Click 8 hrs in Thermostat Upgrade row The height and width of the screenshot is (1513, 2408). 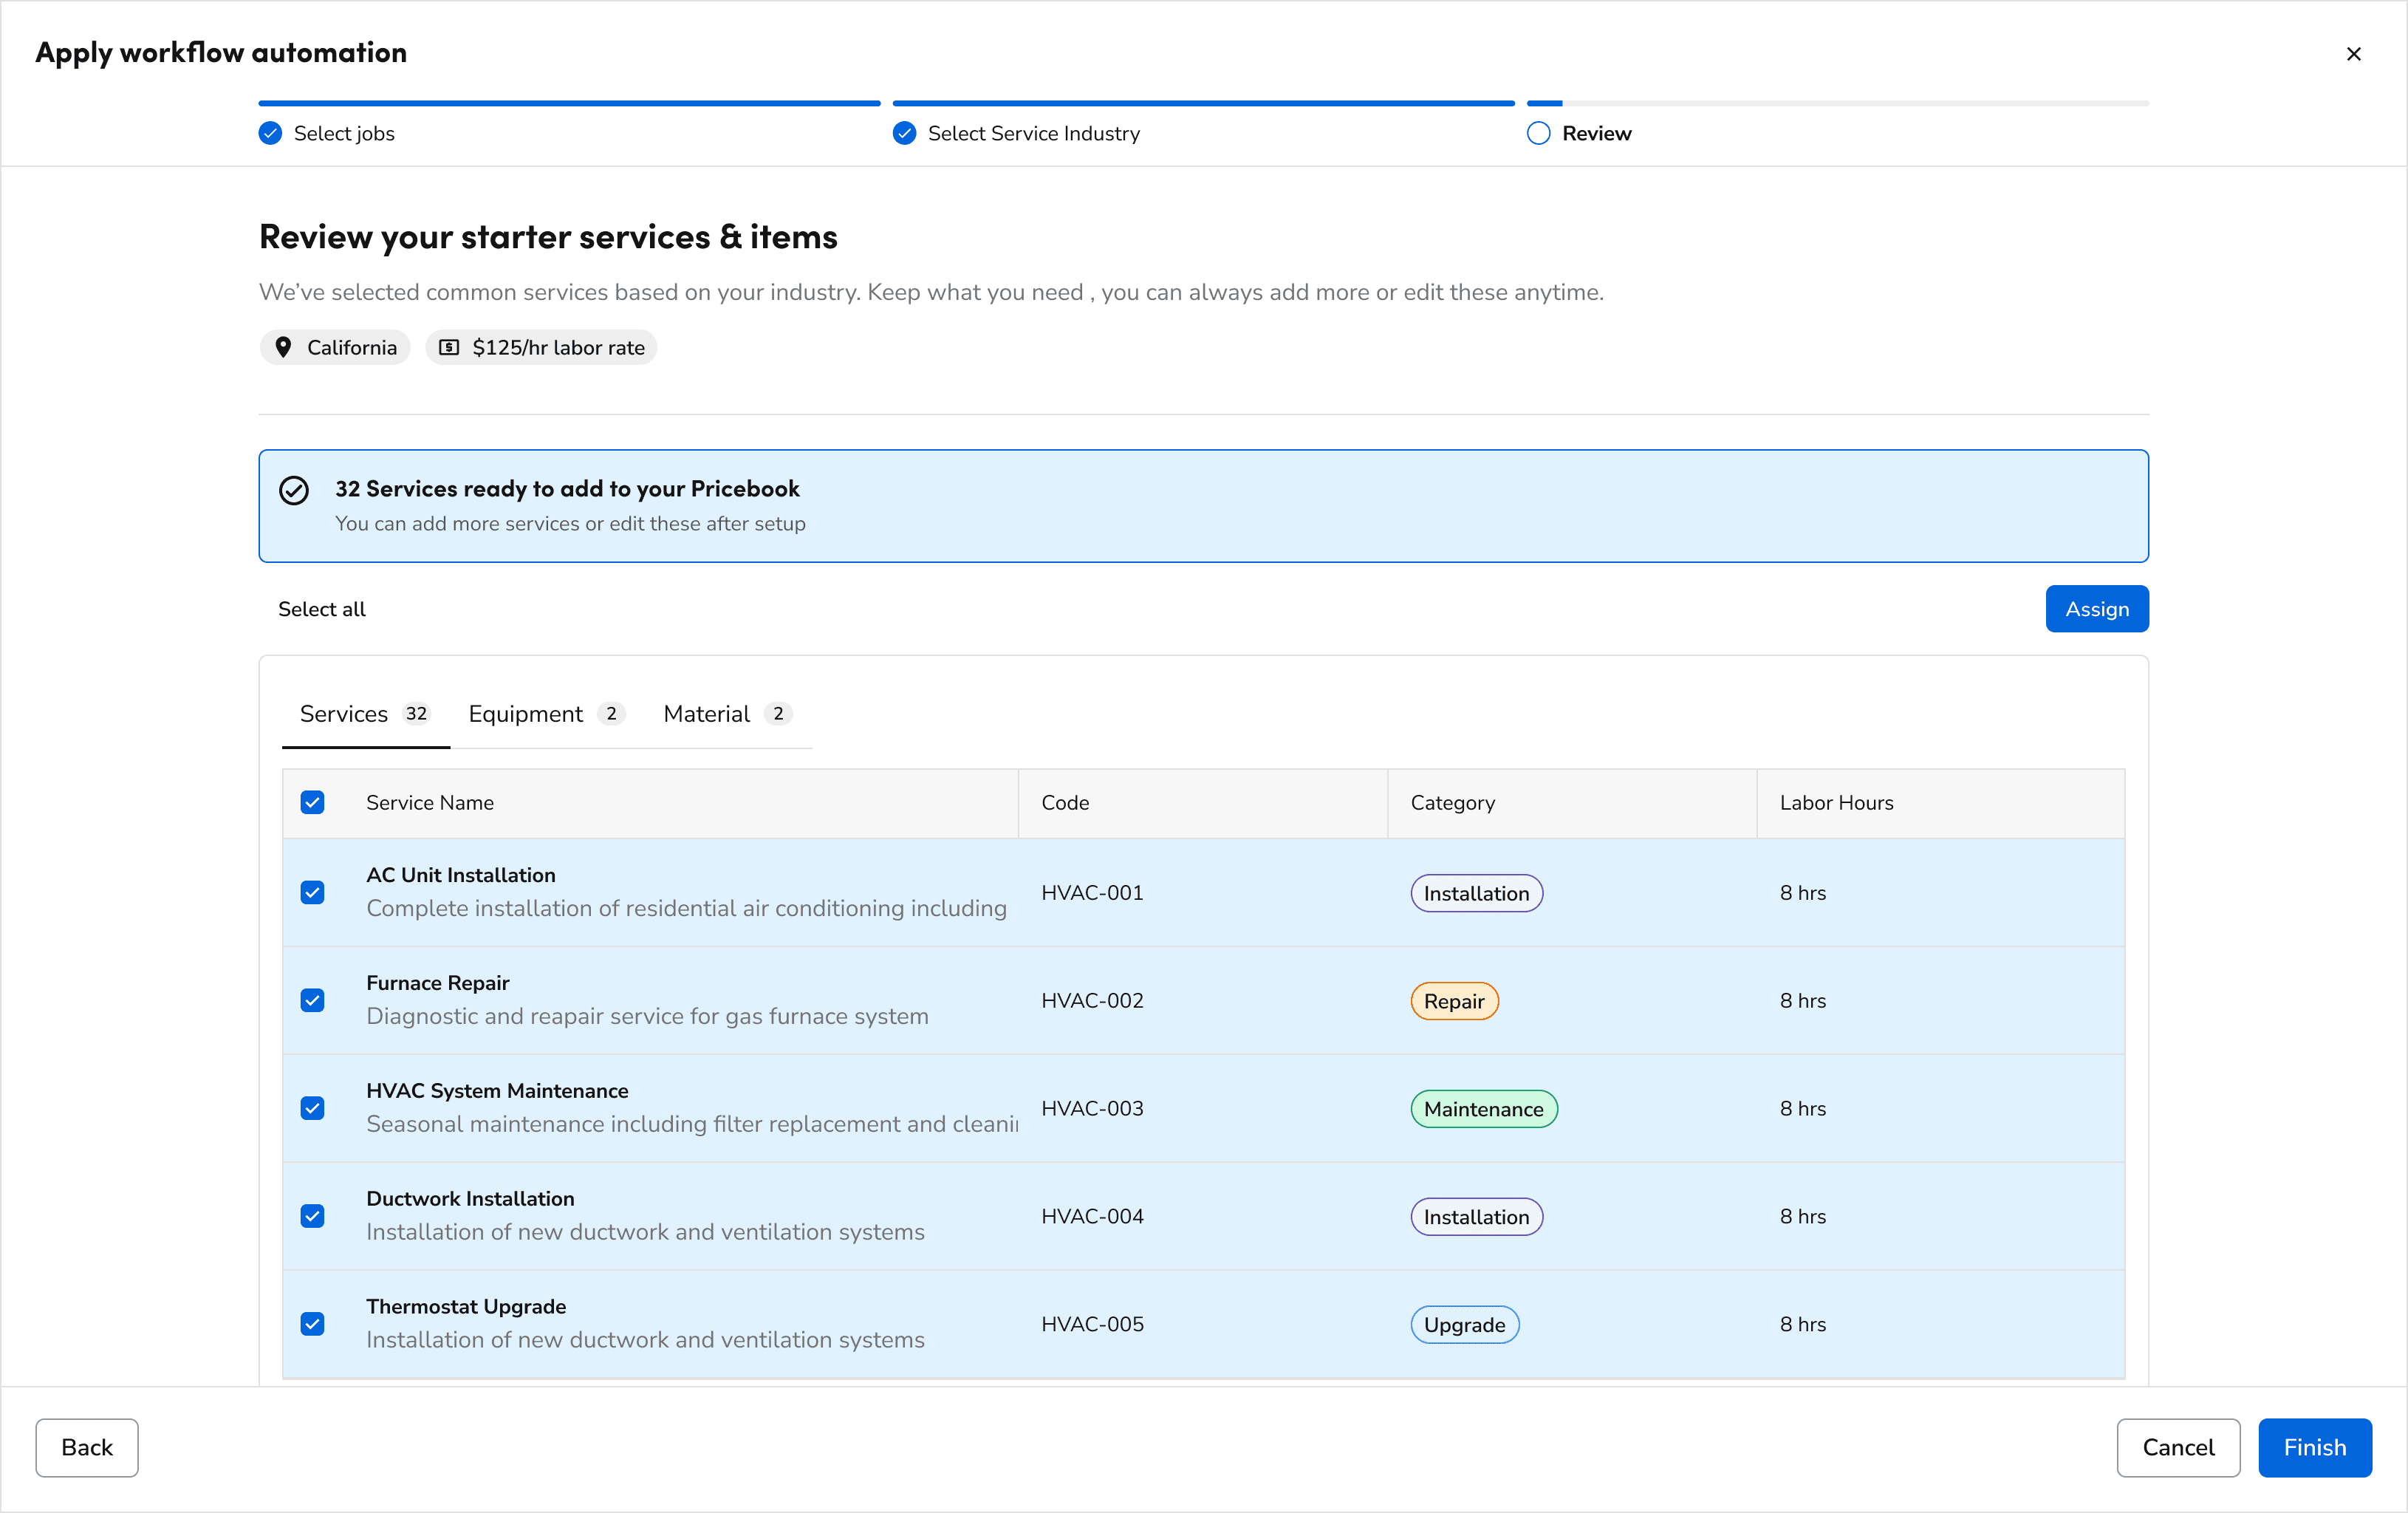pos(1802,1324)
